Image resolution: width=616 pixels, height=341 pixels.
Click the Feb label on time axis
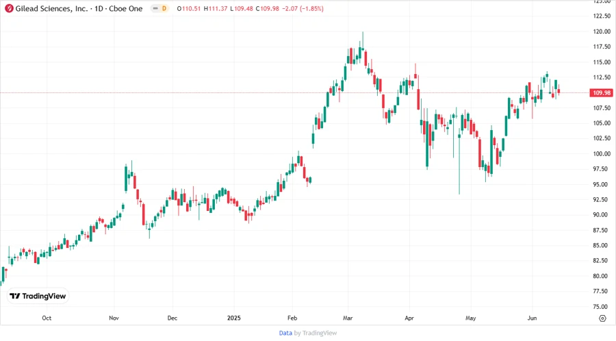[x=292, y=318]
